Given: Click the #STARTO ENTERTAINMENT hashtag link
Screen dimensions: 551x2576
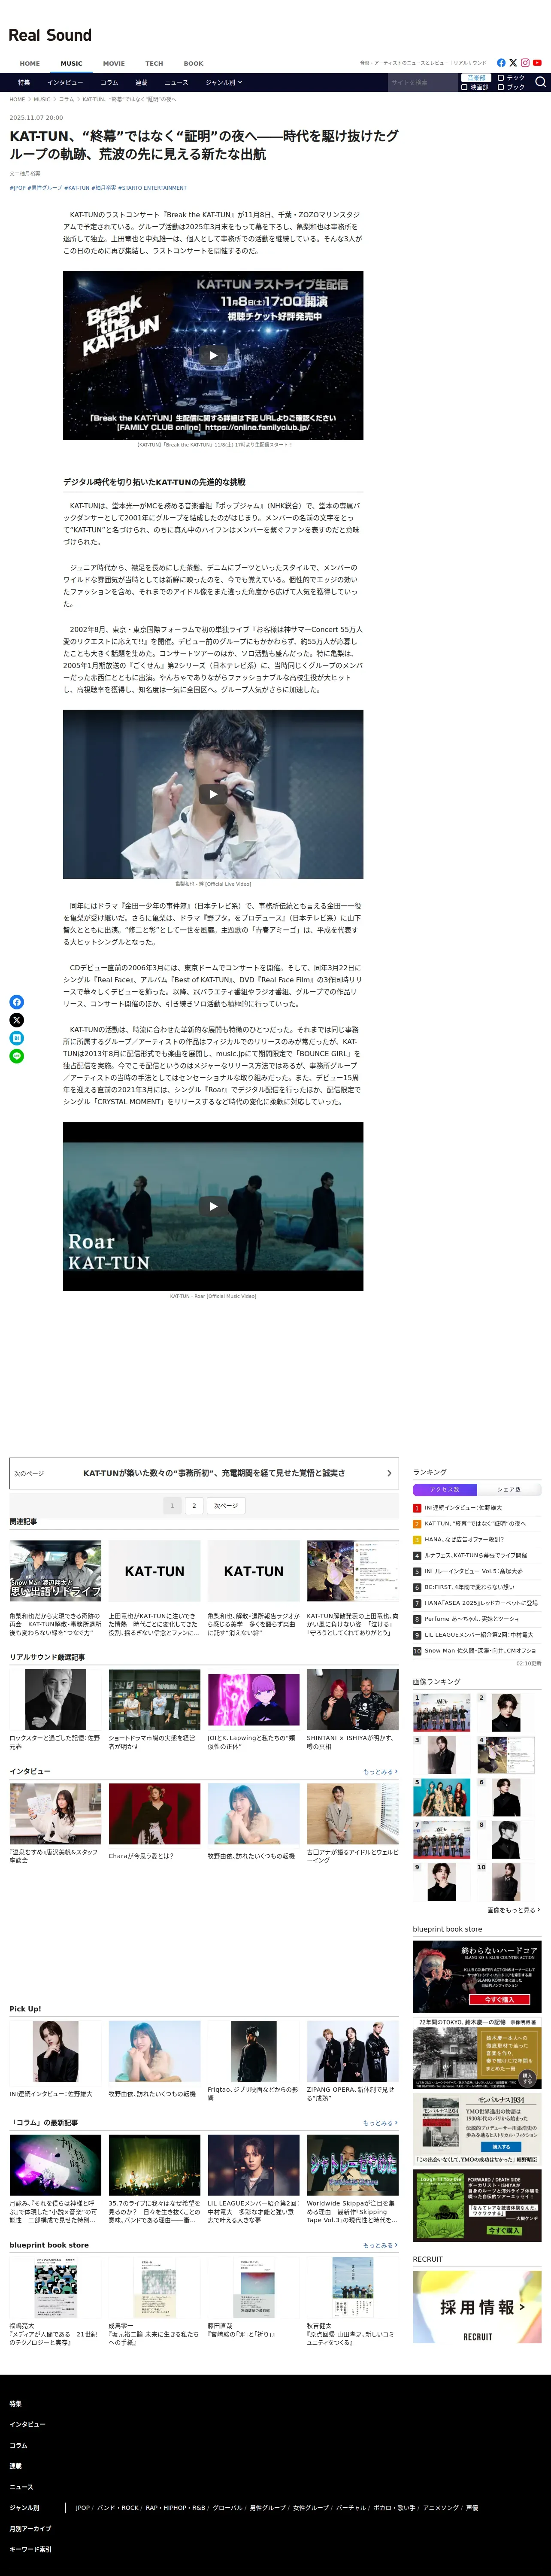Looking at the screenshot, I should (152, 188).
